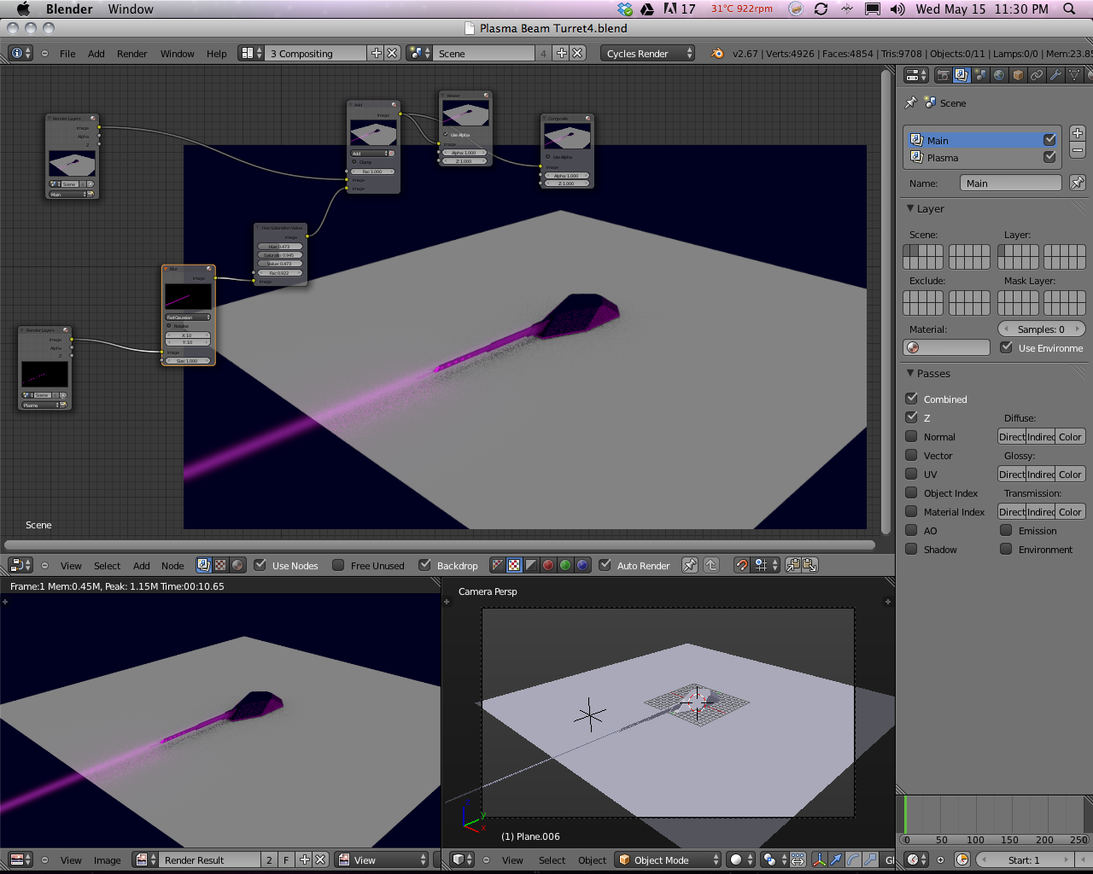Open the File menu
This screenshot has width=1093, height=874.
pyautogui.click(x=67, y=54)
